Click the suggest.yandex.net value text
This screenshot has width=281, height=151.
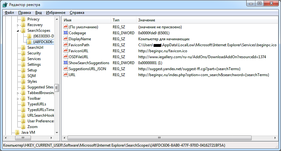click(x=189, y=69)
